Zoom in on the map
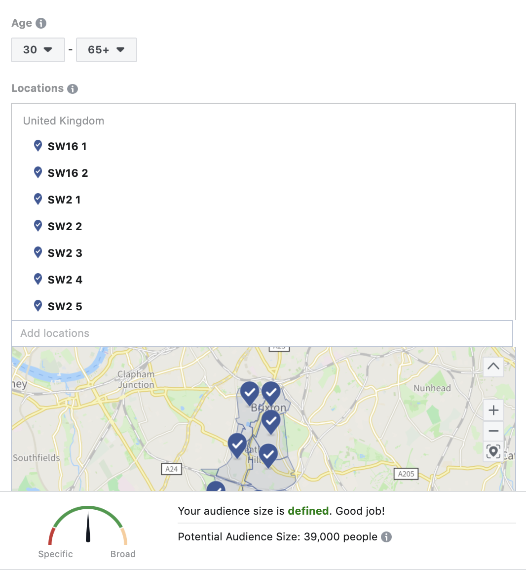The width and height of the screenshot is (526, 570). [x=493, y=410]
